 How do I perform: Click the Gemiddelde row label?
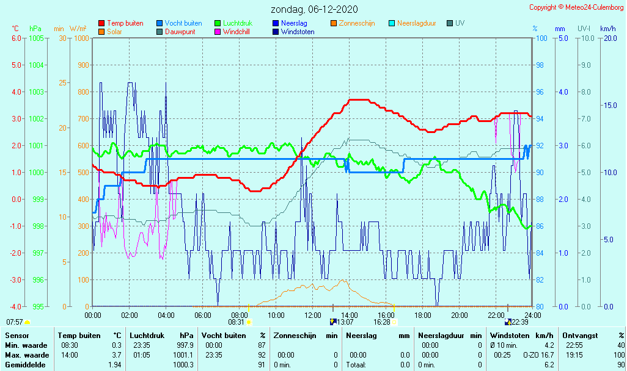(x=23, y=365)
